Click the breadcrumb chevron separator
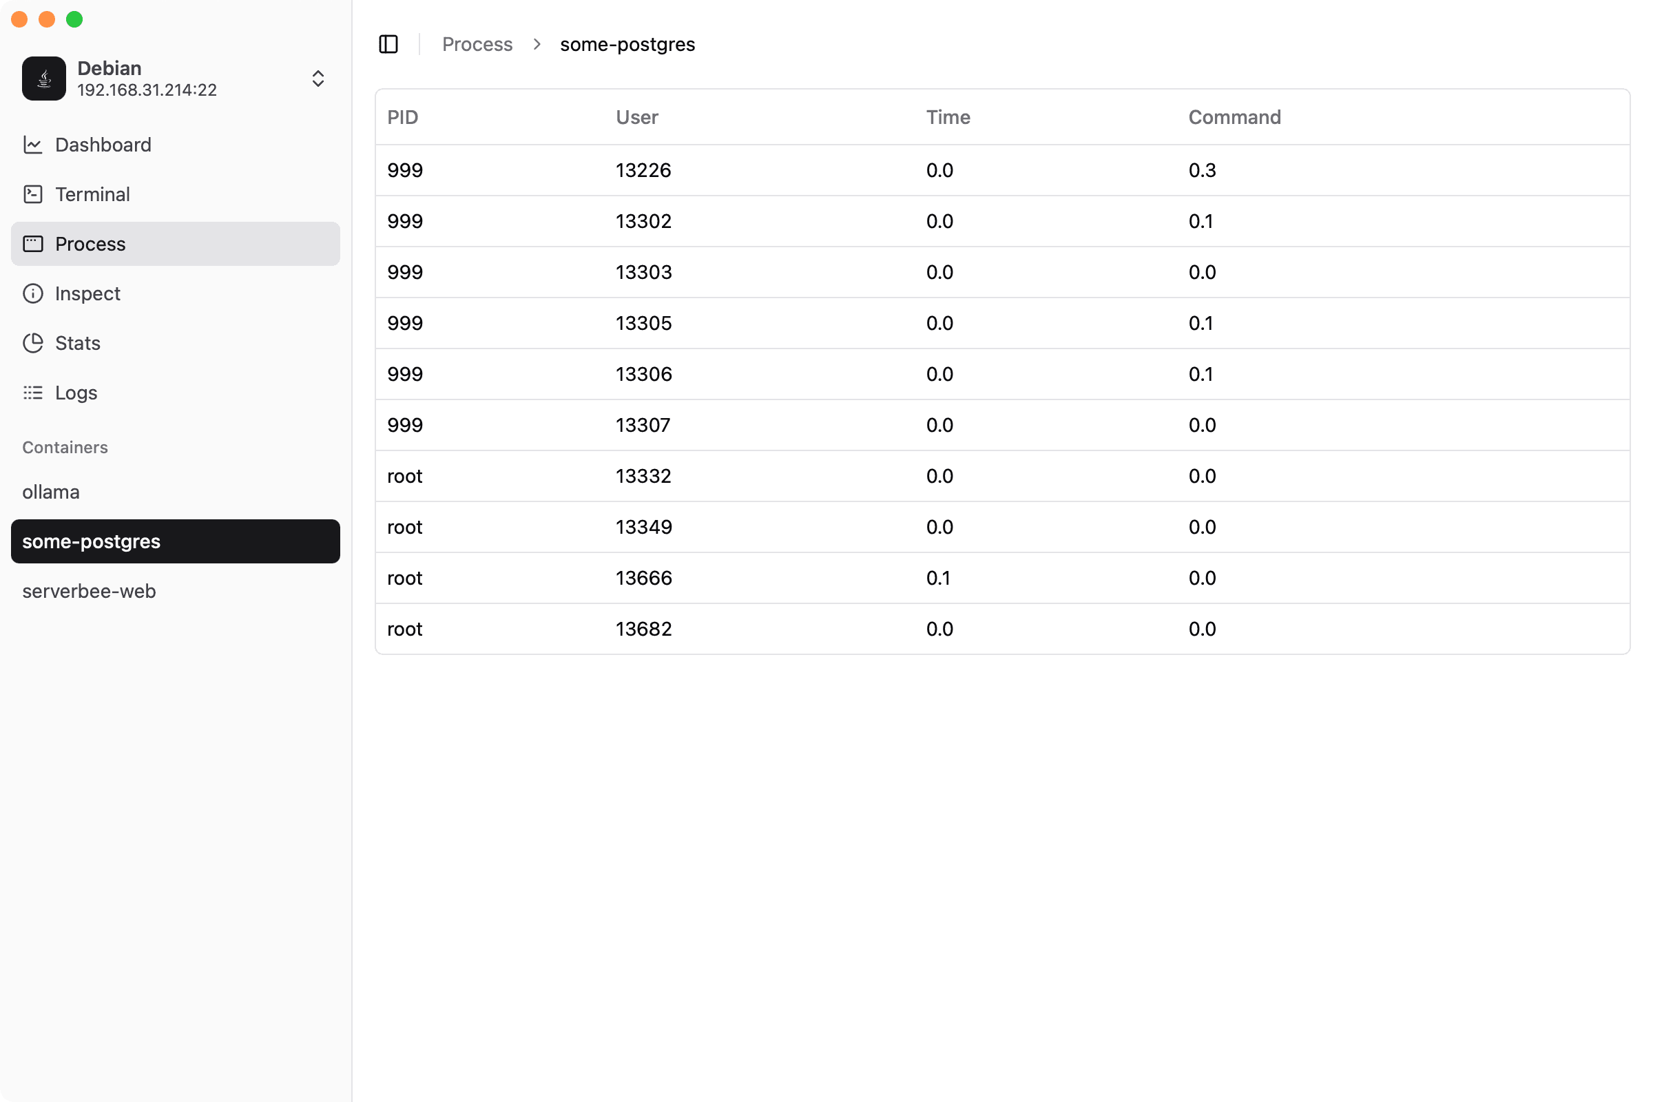Viewport: 1653px width, 1102px height. pos(537,44)
